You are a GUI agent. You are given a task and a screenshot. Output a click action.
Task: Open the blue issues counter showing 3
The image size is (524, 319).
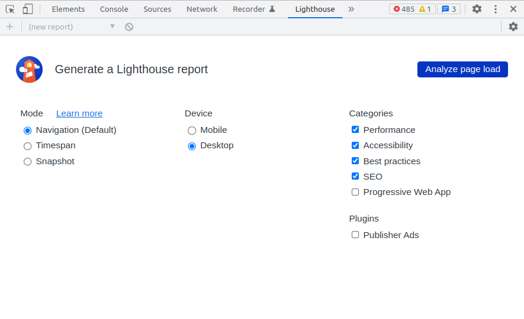[x=449, y=9]
